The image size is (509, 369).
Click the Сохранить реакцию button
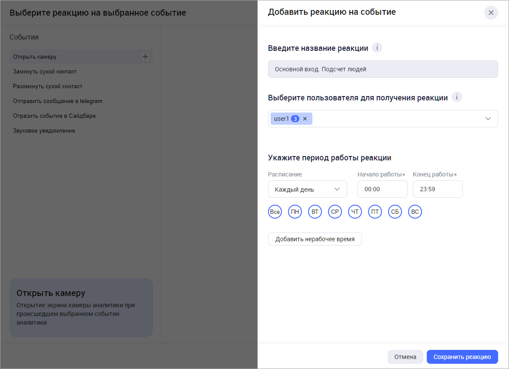click(x=462, y=357)
